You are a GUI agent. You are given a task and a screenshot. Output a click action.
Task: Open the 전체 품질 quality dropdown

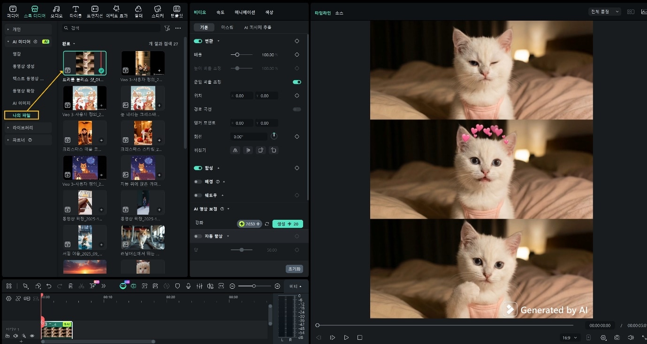pos(604,11)
